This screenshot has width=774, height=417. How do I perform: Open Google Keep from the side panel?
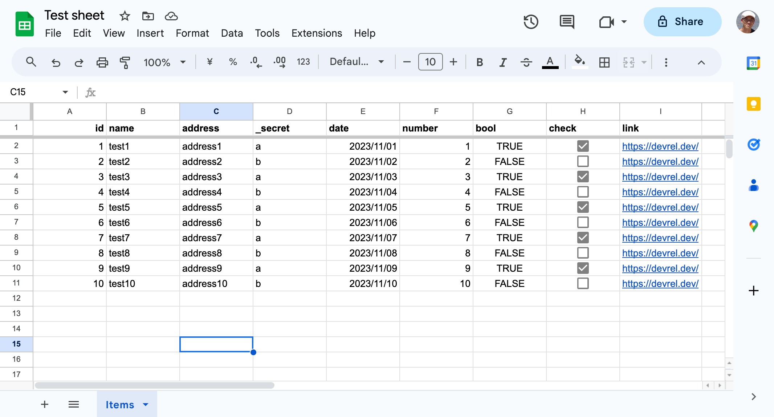[x=754, y=104]
